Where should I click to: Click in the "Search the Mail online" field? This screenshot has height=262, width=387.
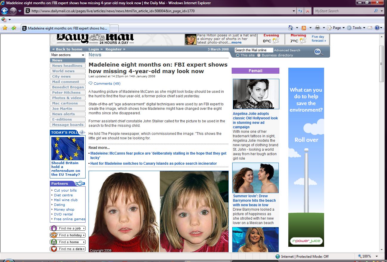pyautogui.click(x=253, y=50)
